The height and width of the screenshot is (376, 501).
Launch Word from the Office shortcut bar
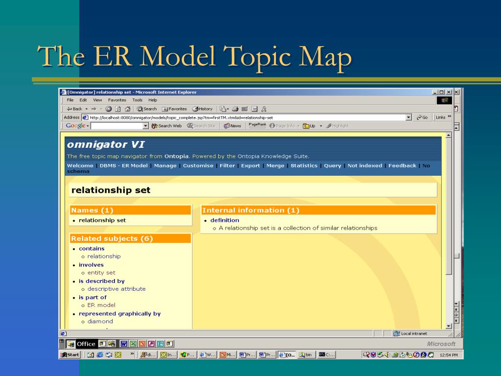124,344
